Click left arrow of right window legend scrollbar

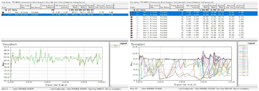pyautogui.click(x=239, y=85)
